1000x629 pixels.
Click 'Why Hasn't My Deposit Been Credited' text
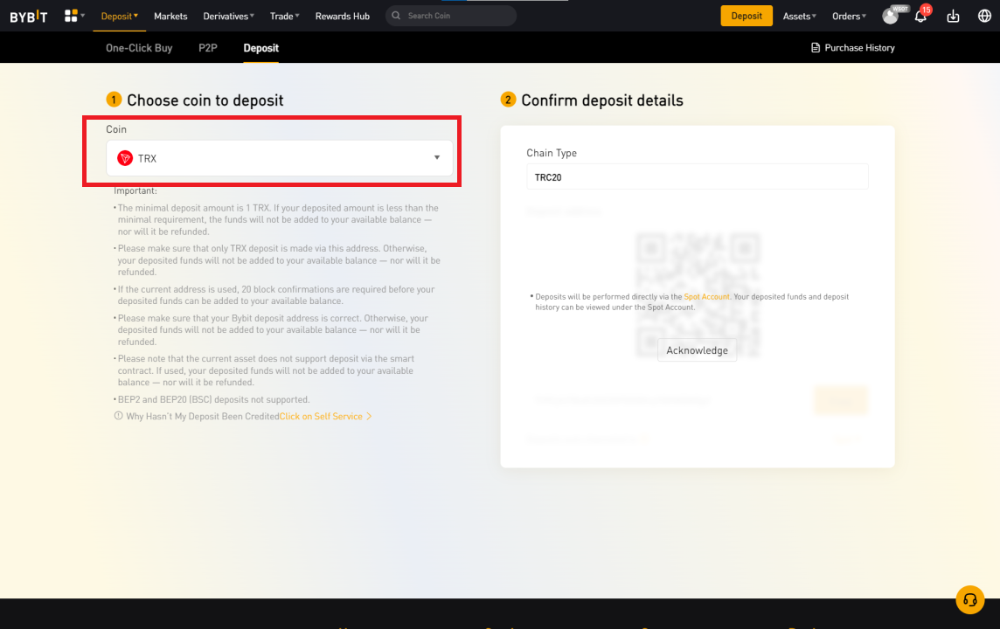click(x=202, y=416)
